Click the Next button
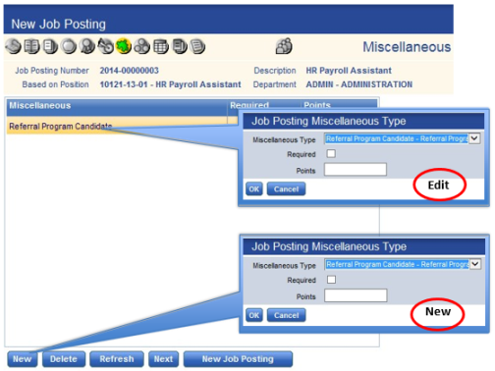Viewport: 495px width, 371px height. click(163, 359)
